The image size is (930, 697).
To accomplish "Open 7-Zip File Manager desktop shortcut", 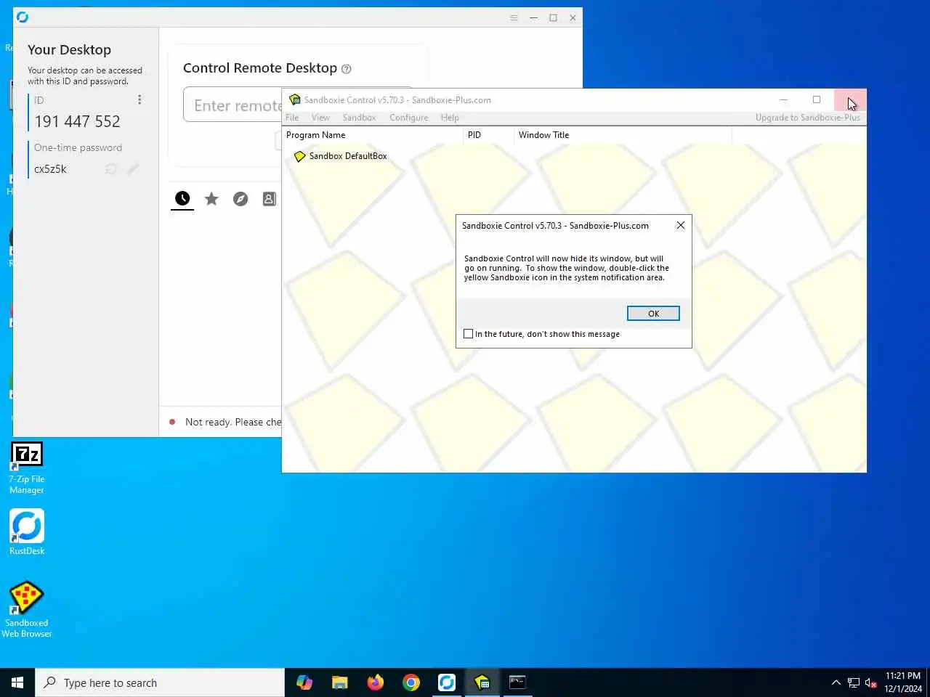I will tap(27, 468).
